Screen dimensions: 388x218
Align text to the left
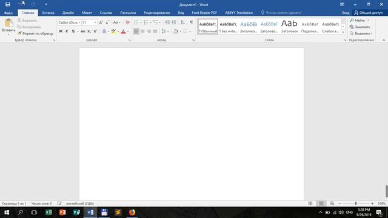(x=136, y=31)
